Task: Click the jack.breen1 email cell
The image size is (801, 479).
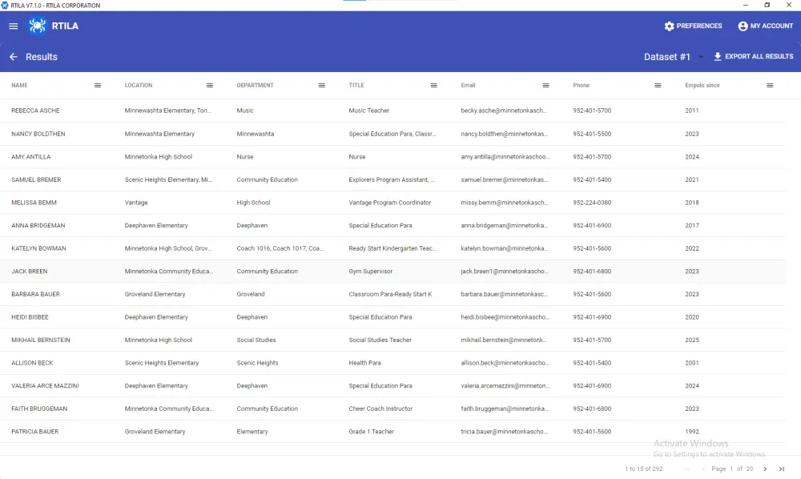Action: (504, 272)
